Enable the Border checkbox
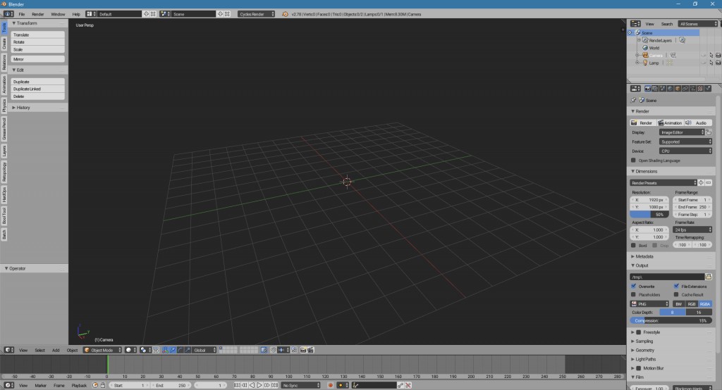 tap(633, 245)
